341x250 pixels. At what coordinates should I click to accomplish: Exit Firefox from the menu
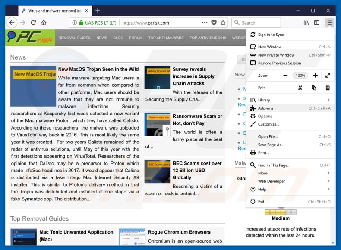(x=290, y=202)
